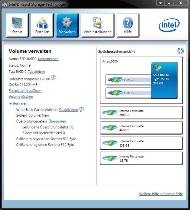Open the Hilfe tab

[128, 25]
